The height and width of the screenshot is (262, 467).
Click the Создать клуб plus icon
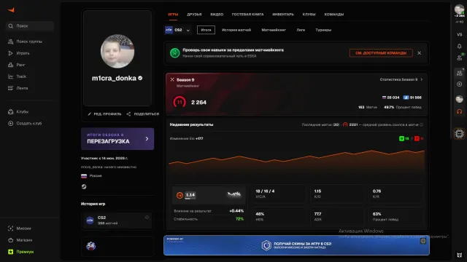(x=11, y=123)
